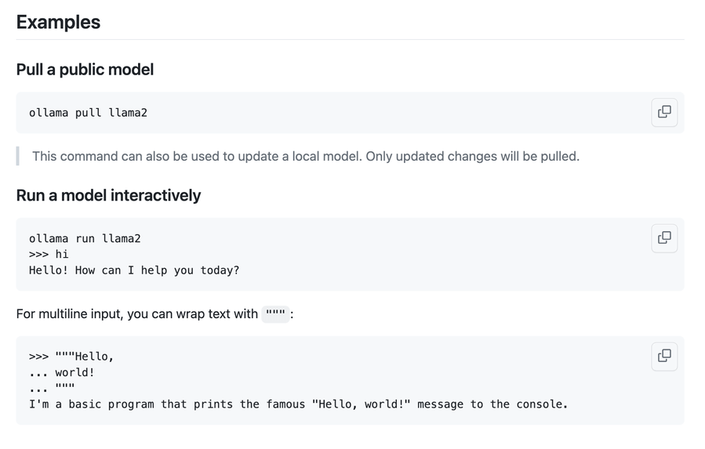The width and height of the screenshot is (705, 449).
Task: Copy the 'ollama run llama2' code block
Action: pyautogui.click(x=664, y=238)
